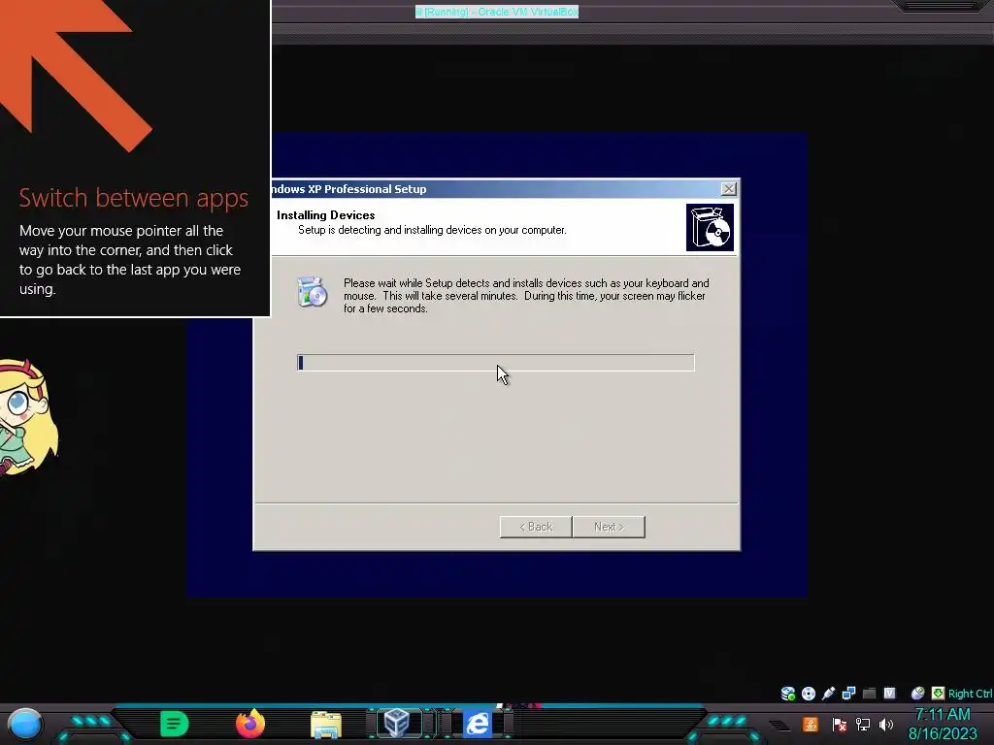Image resolution: width=994 pixels, height=745 pixels.
Task: Click the Setup CD box header icon
Action: (710, 227)
